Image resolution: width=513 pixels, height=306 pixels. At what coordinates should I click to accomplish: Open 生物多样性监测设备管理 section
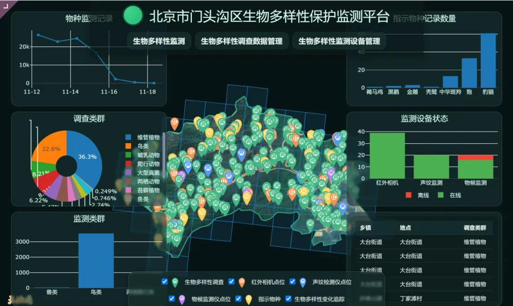[x=339, y=41]
